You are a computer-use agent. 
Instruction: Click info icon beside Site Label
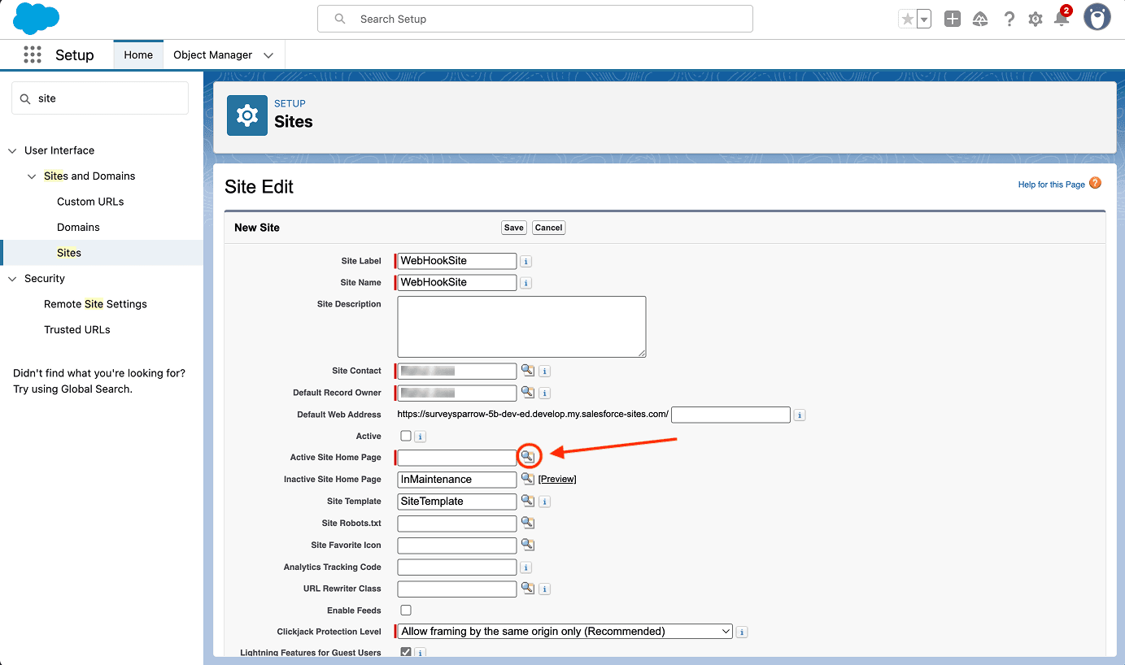pos(525,262)
